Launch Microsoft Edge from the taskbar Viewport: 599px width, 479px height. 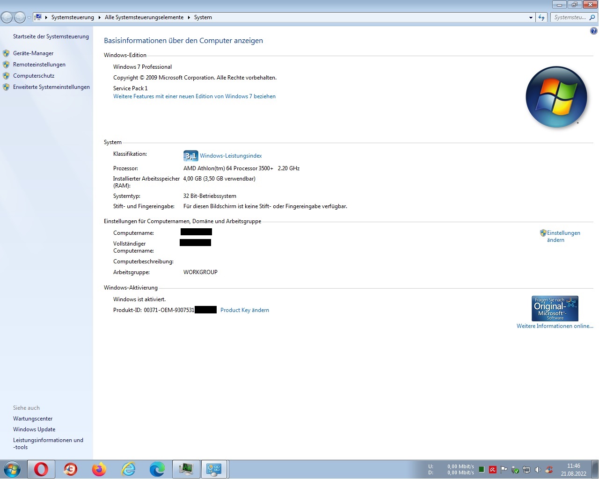157,469
